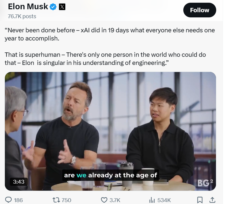Repost using the retweet icon
The height and width of the screenshot is (204, 226).
click(x=56, y=200)
